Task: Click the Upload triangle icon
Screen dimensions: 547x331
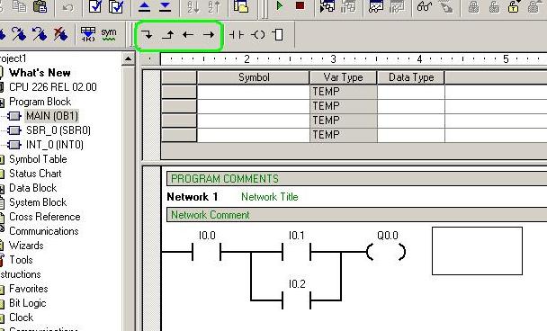Action: click(x=144, y=7)
